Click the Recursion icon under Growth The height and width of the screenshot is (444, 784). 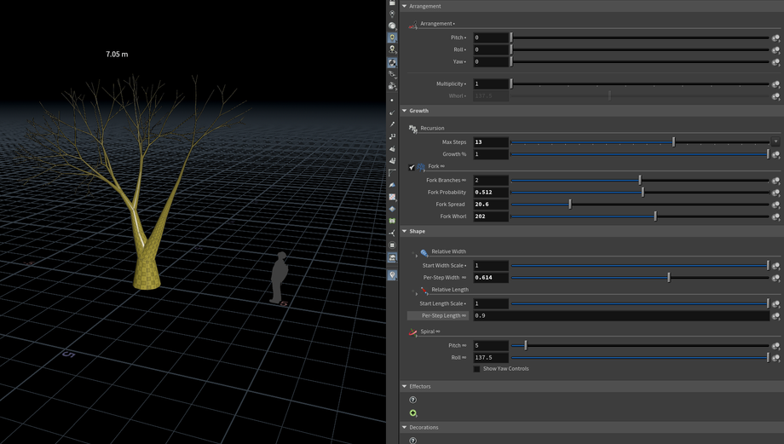pos(413,129)
